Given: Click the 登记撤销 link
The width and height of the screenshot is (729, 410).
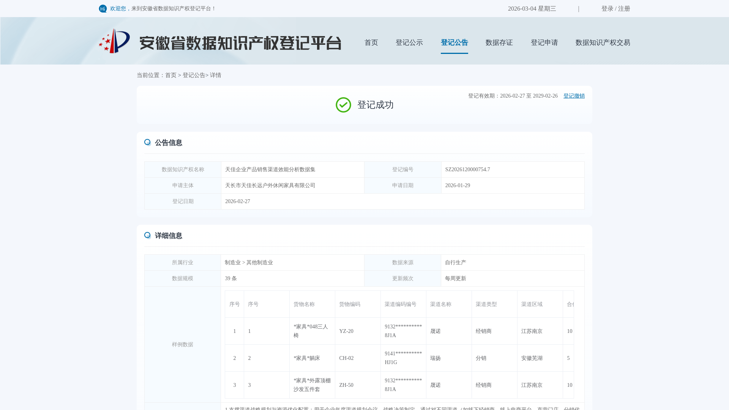Looking at the screenshot, I should 574,96.
